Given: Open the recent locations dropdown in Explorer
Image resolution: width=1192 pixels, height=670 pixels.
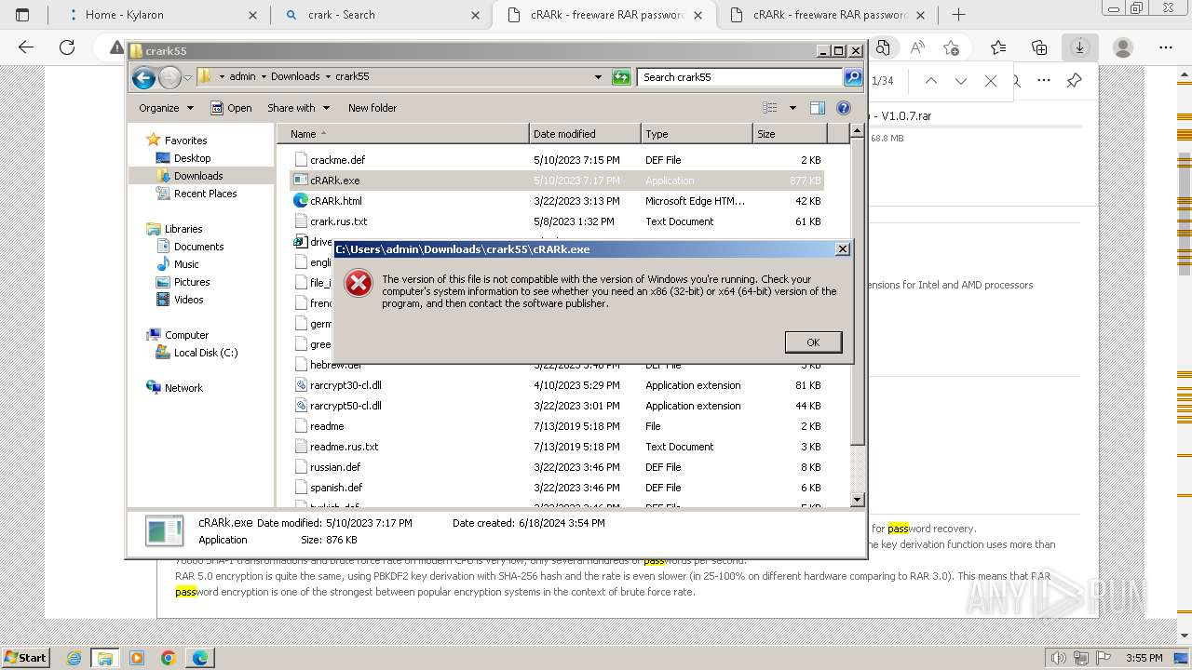Looking at the screenshot, I should point(188,77).
